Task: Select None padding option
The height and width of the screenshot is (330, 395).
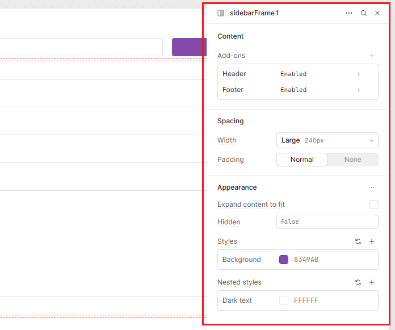Action: 352,160
